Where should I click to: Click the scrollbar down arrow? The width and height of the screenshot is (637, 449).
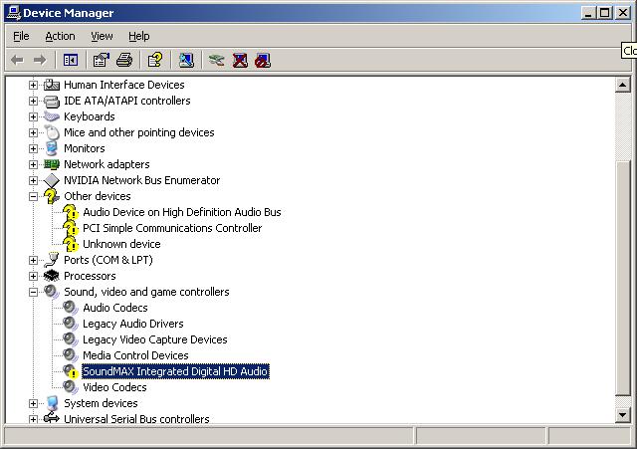click(x=622, y=415)
